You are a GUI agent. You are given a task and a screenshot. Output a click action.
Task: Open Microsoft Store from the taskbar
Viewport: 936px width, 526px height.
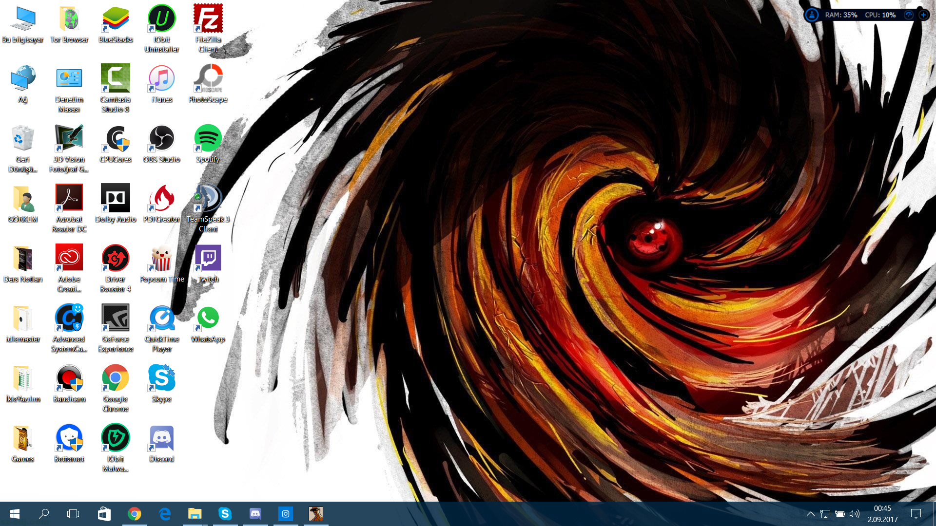pyautogui.click(x=104, y=514)
